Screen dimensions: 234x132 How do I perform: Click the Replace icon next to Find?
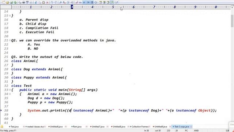(64, 3)
